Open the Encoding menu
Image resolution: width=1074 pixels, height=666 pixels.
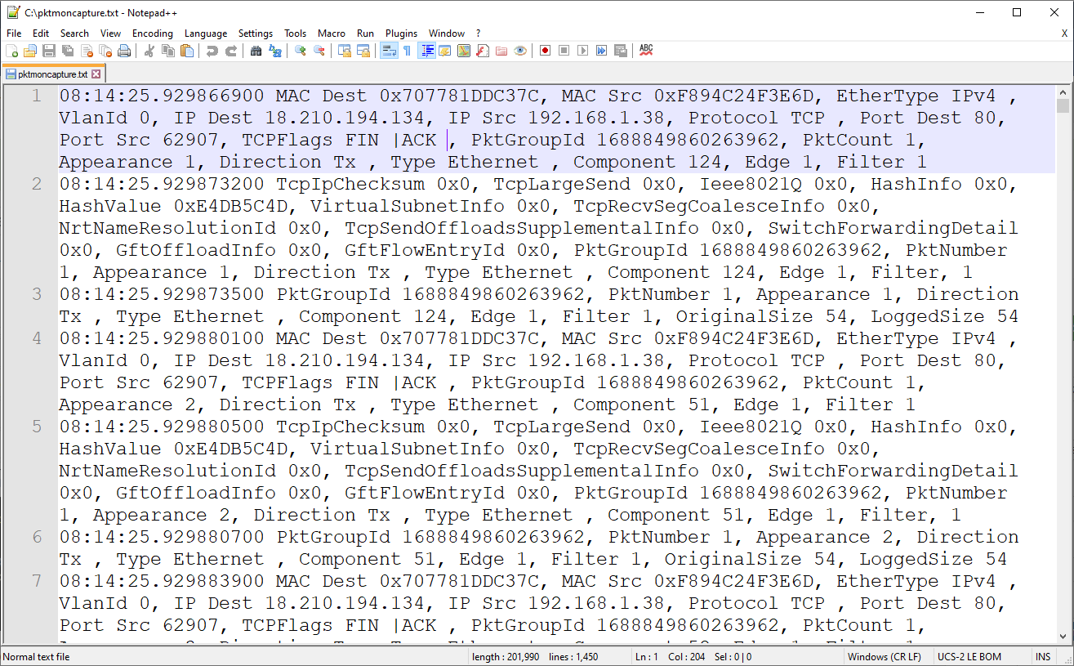[x=152, y=33]
